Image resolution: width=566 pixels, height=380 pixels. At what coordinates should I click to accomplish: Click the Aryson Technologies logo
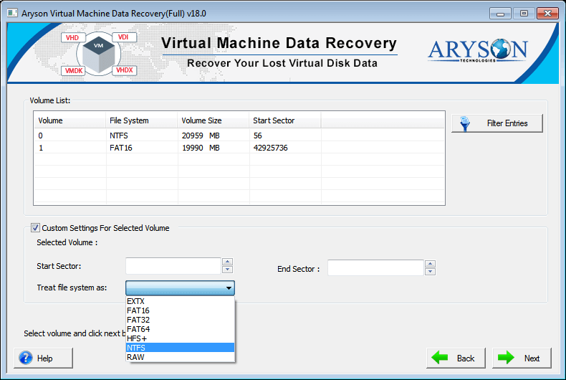pos(478,50)
